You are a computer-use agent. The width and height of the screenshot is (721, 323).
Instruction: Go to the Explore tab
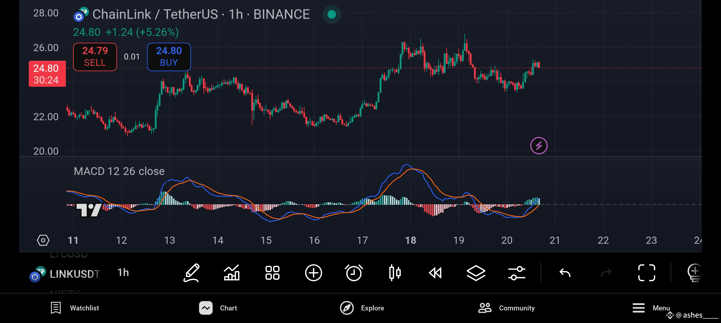[362, 308]
